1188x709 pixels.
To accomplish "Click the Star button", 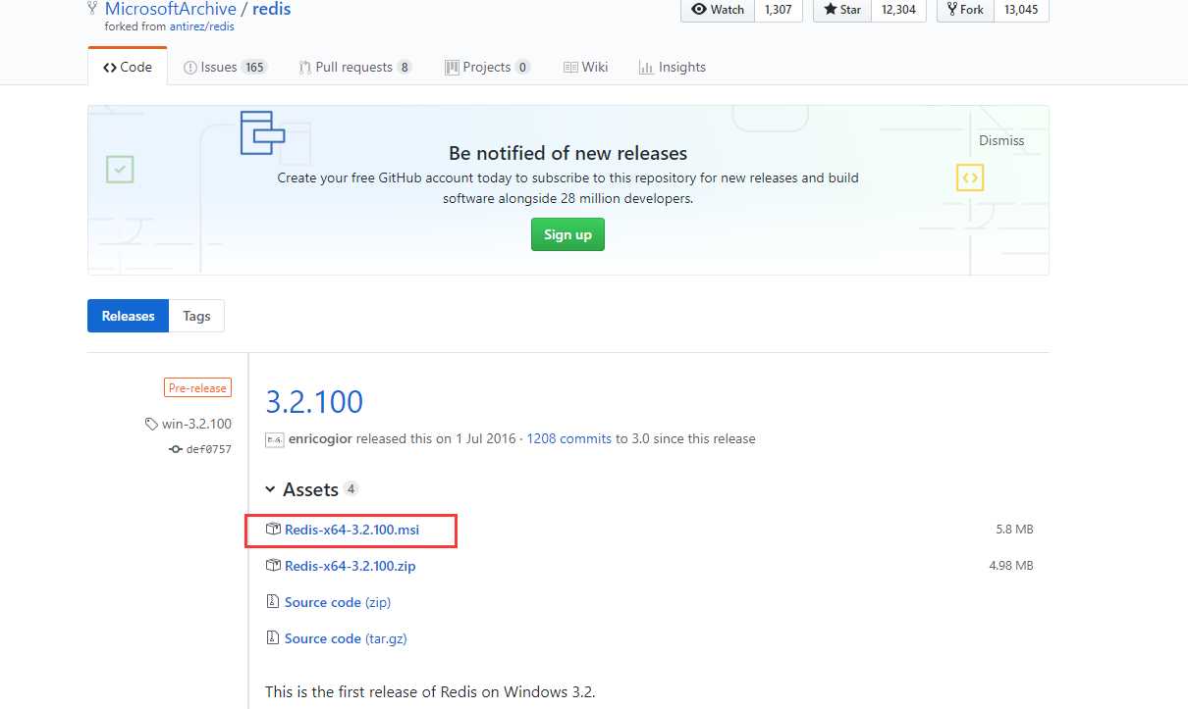I will click(842, 9).
